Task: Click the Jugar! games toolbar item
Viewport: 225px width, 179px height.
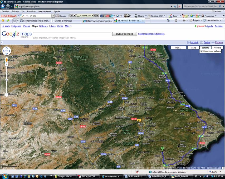Action: 174,16
